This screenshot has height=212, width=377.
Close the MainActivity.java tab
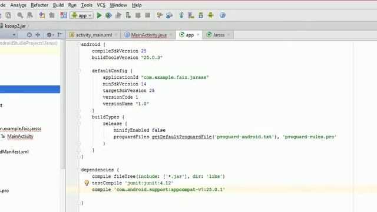[x=171, y=35]
